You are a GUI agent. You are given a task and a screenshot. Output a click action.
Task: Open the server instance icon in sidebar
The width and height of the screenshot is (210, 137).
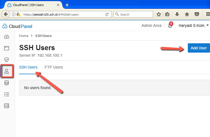click(7, 105)
